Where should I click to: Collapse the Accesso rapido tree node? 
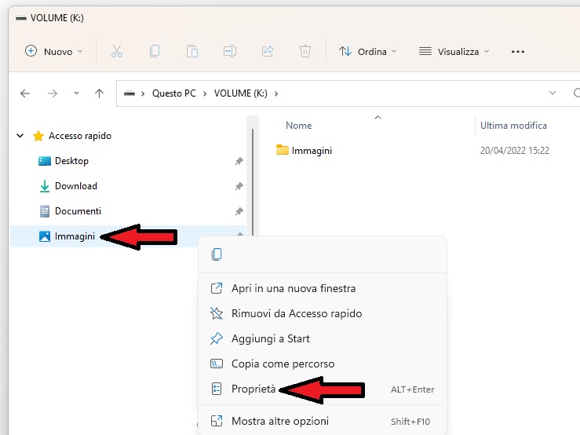click(20, 136)
